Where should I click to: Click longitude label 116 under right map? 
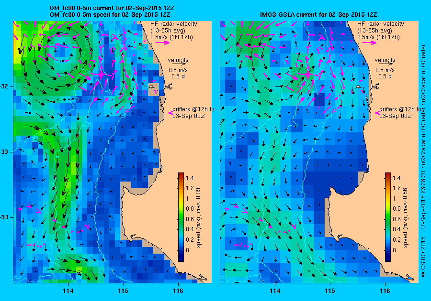(385, 291)
